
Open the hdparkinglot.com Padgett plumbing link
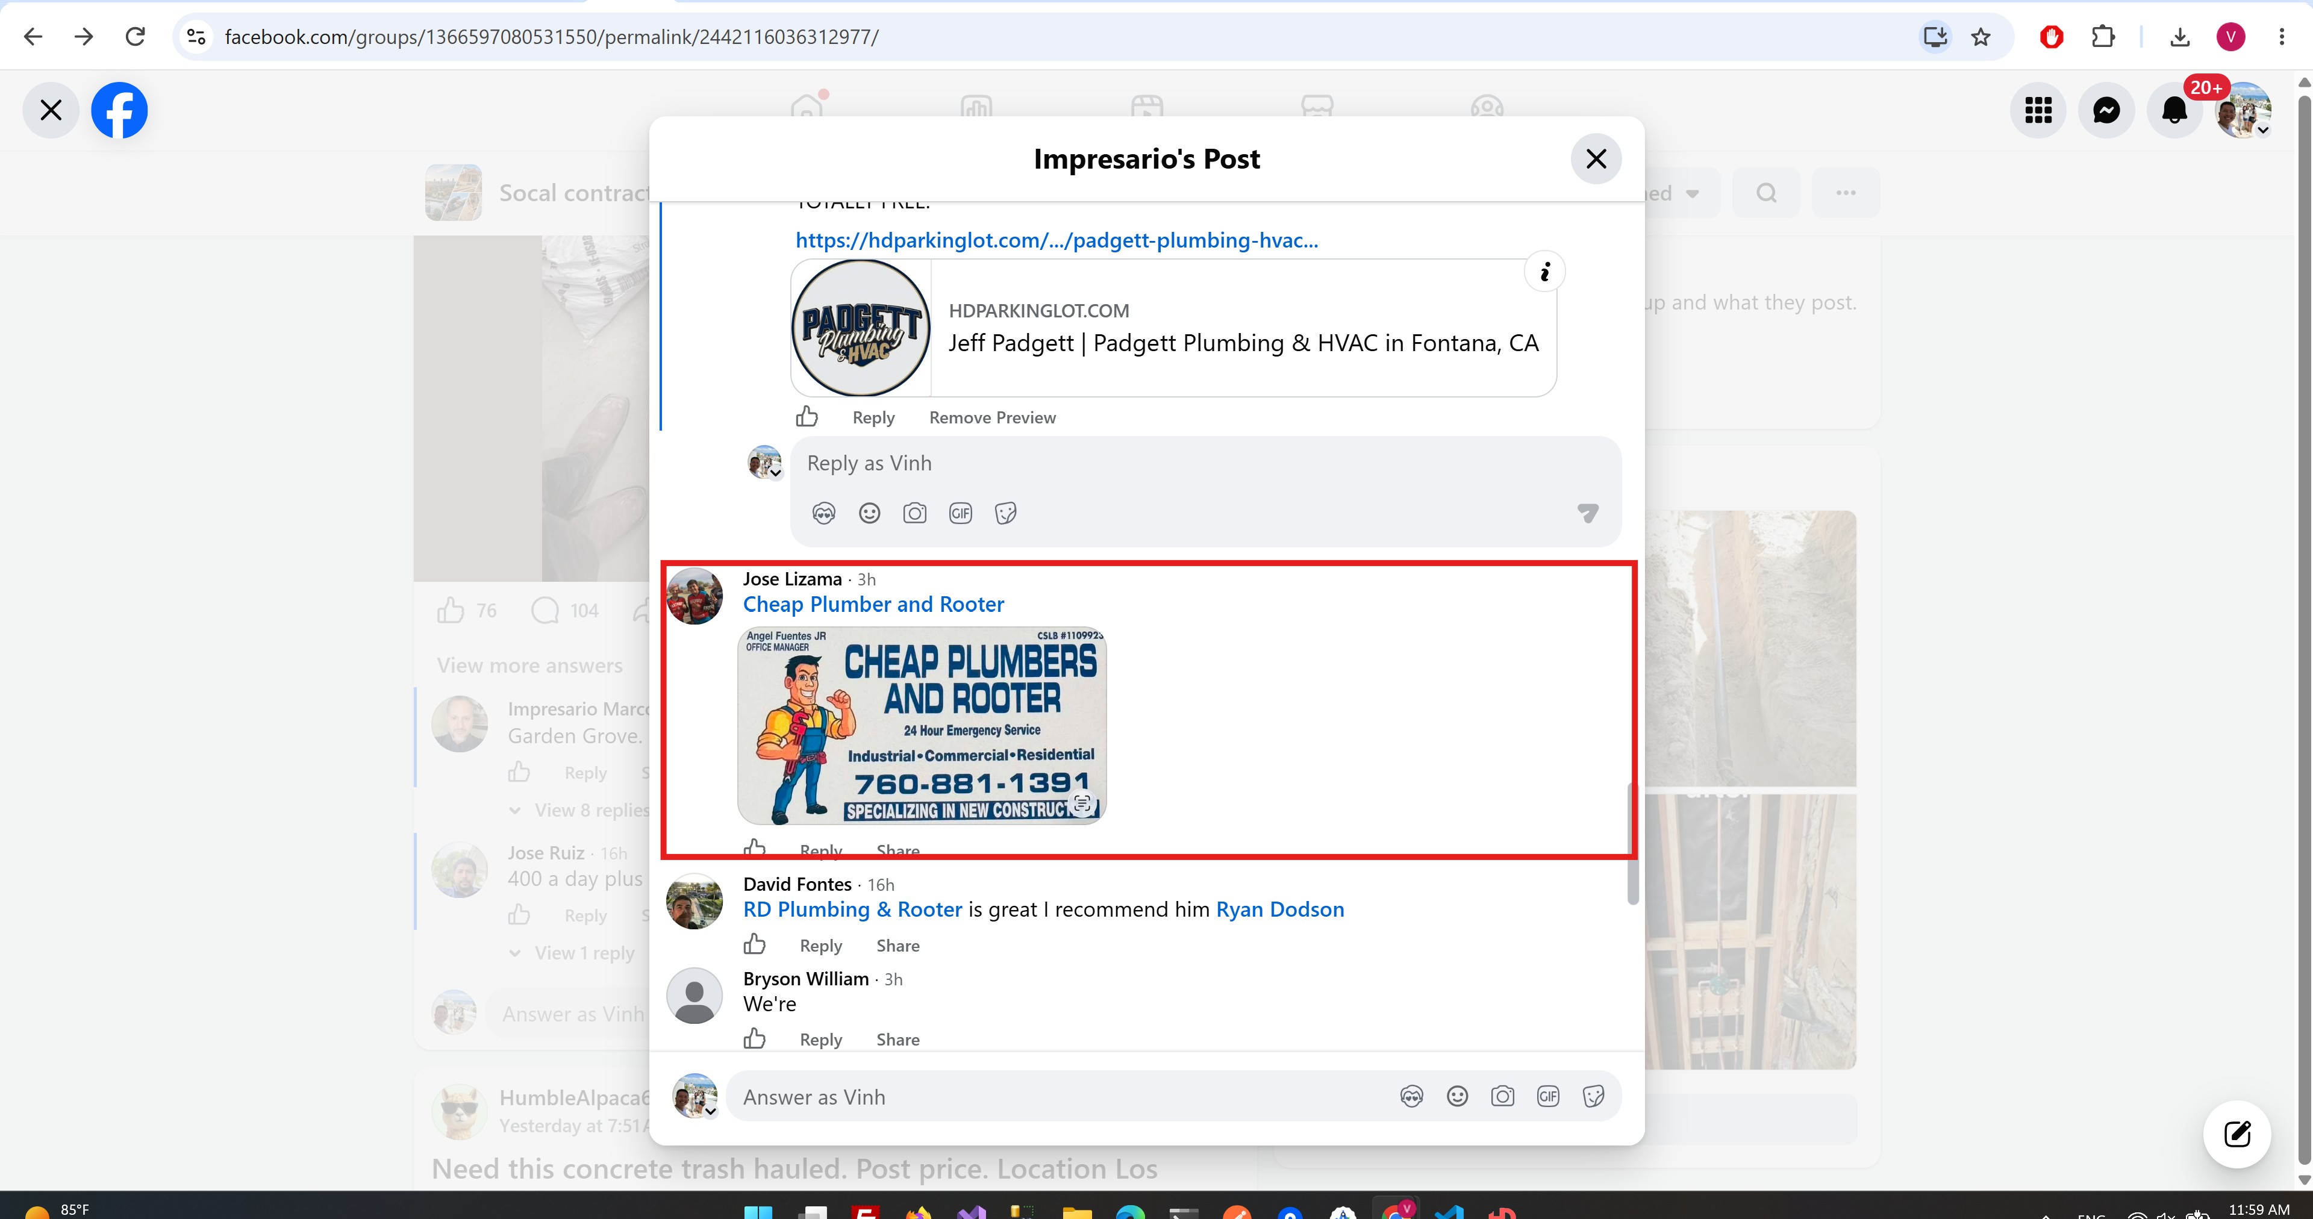point(1057,240)
